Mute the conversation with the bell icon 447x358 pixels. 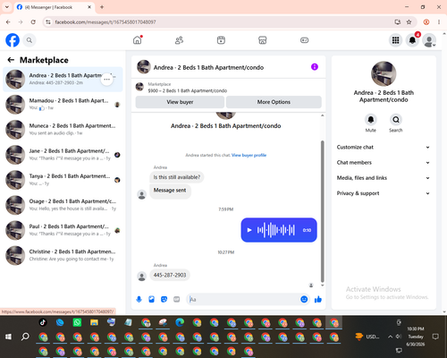371,120
